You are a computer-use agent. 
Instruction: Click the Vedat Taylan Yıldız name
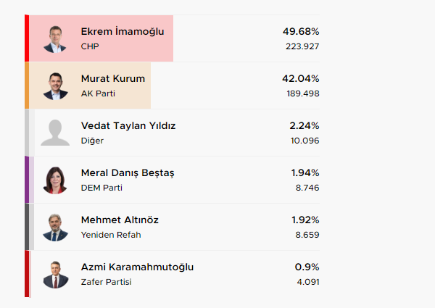(x=128, y=126)
